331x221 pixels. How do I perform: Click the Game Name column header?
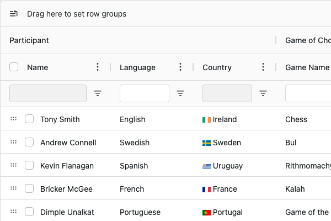tap(307, 67)
